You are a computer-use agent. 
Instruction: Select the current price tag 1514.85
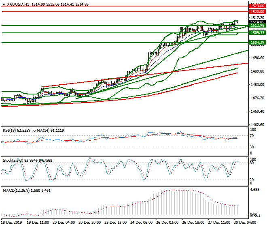[x=257, y=22]
